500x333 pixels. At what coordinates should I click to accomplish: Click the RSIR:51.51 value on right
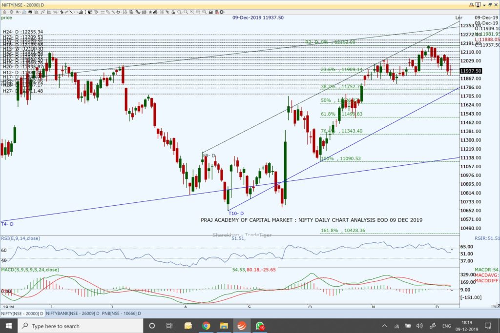[487, 238]
